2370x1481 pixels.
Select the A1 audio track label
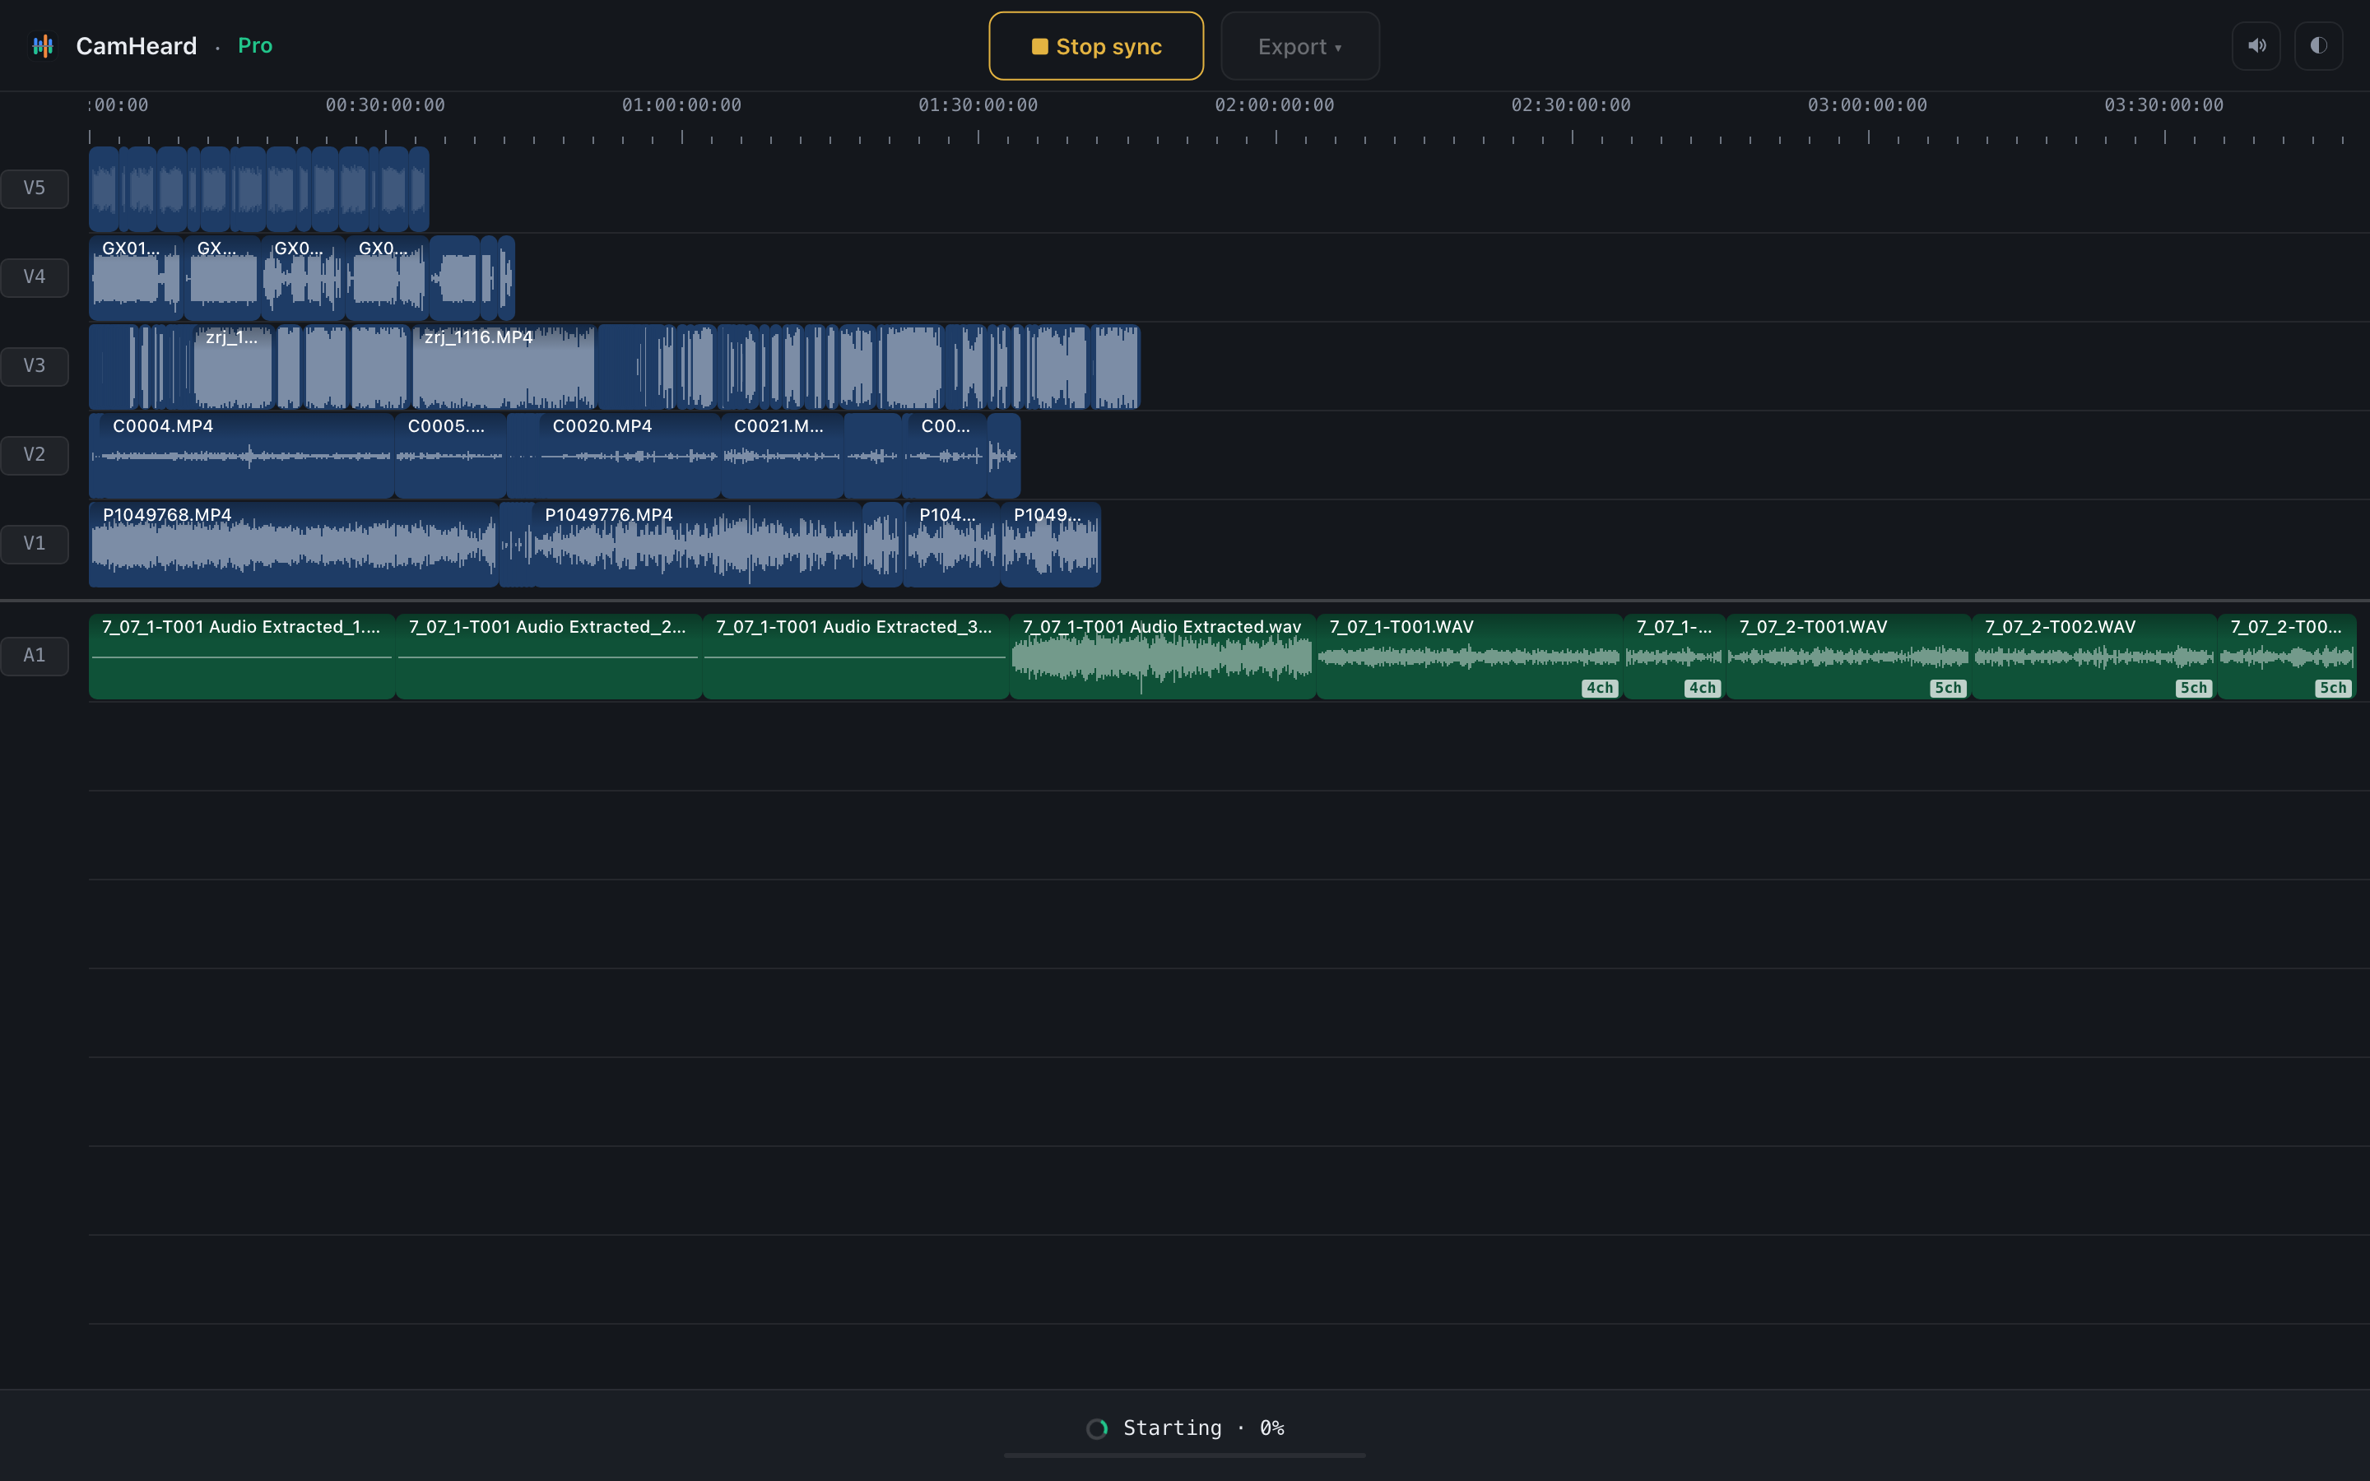pyautogui.click(x=35, y=655)
